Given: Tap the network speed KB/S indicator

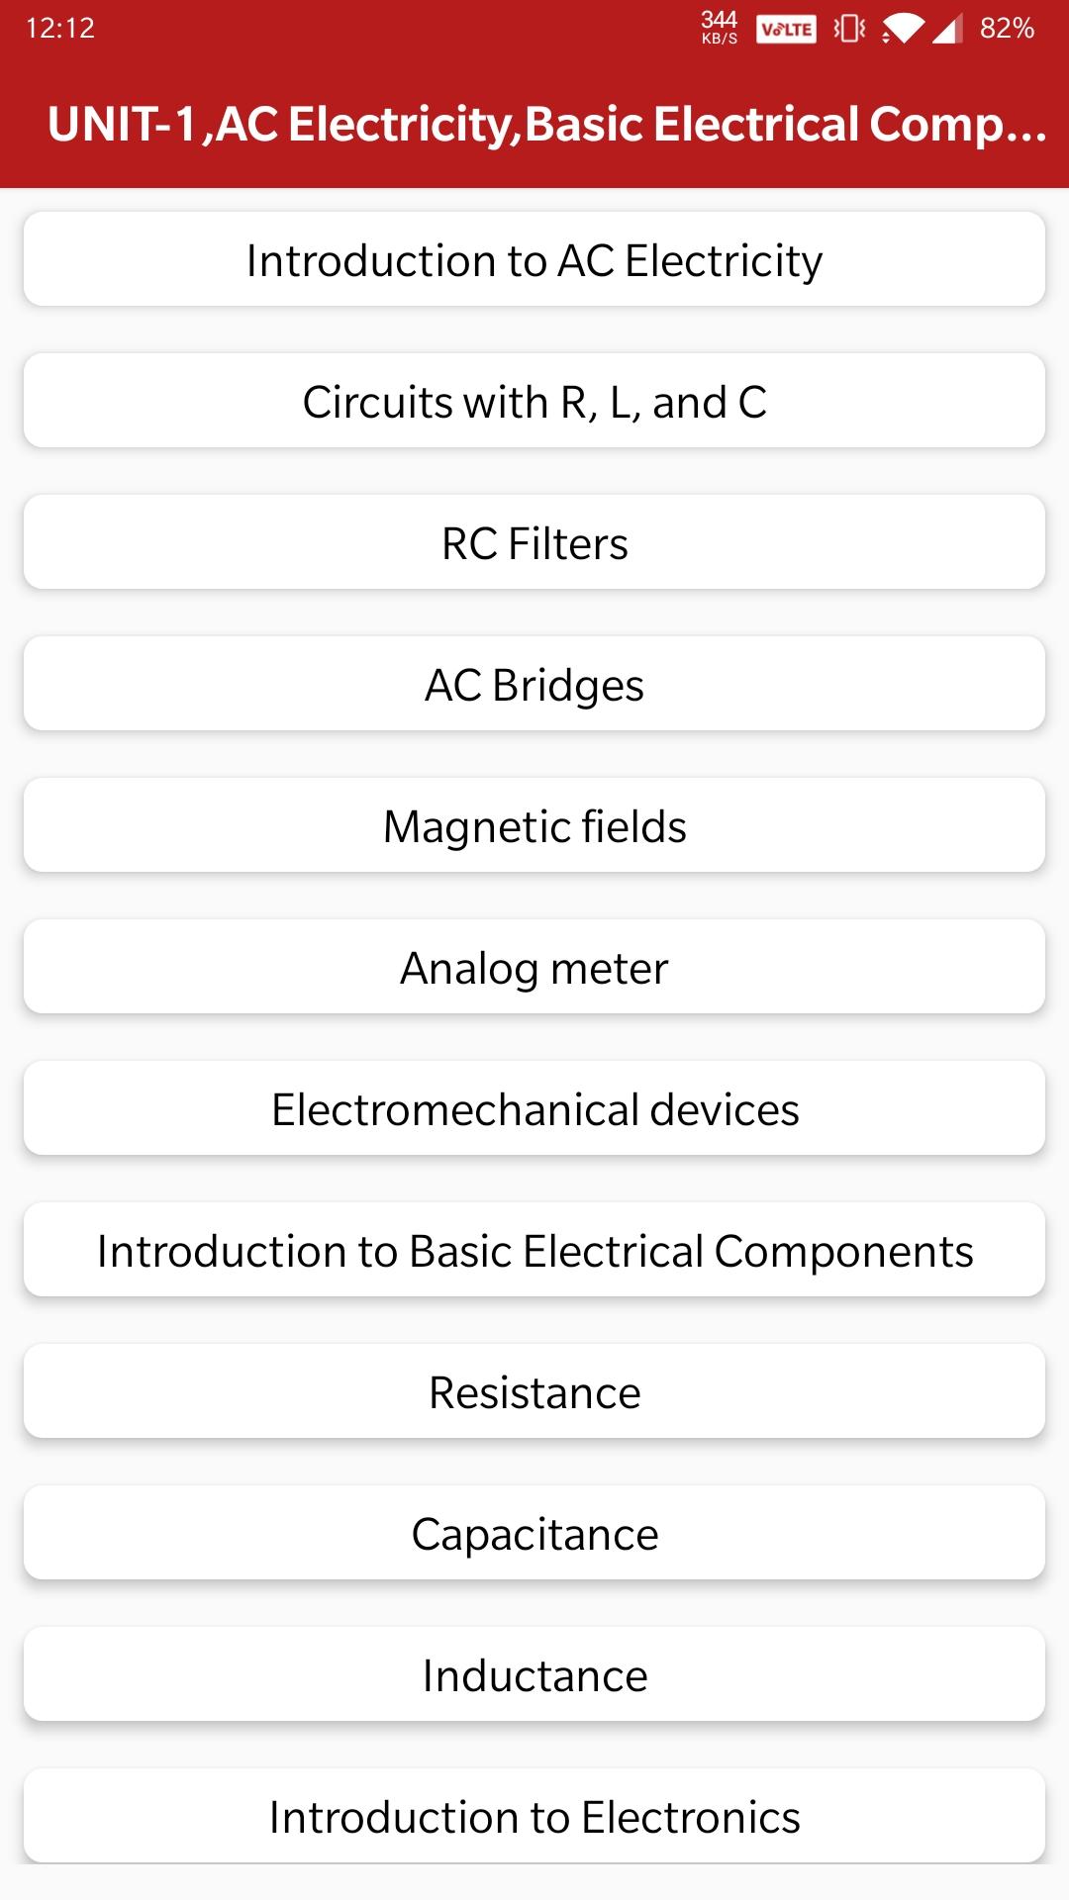Looking at the screenshot, I should coord(720,28).
